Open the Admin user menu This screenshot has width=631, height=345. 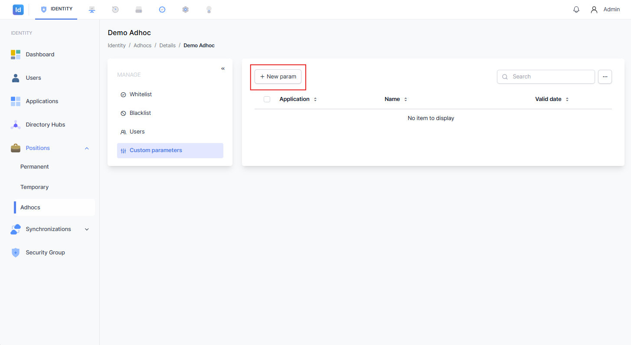pyautogui.click(x=605, y=10)
